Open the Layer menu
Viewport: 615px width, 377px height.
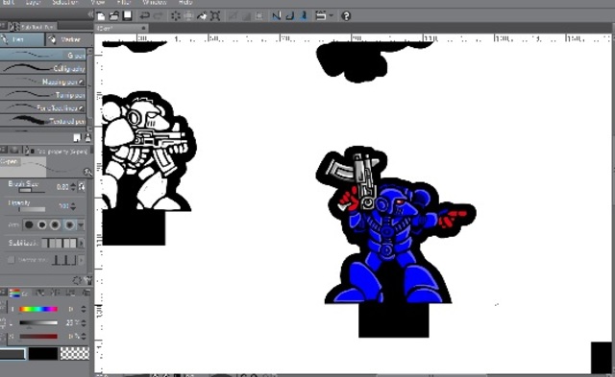click(x=34, y=2)
